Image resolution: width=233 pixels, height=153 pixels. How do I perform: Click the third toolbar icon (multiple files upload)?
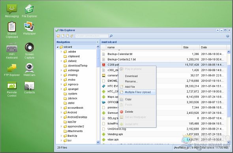pyautogui.click(x=68, y=36)
